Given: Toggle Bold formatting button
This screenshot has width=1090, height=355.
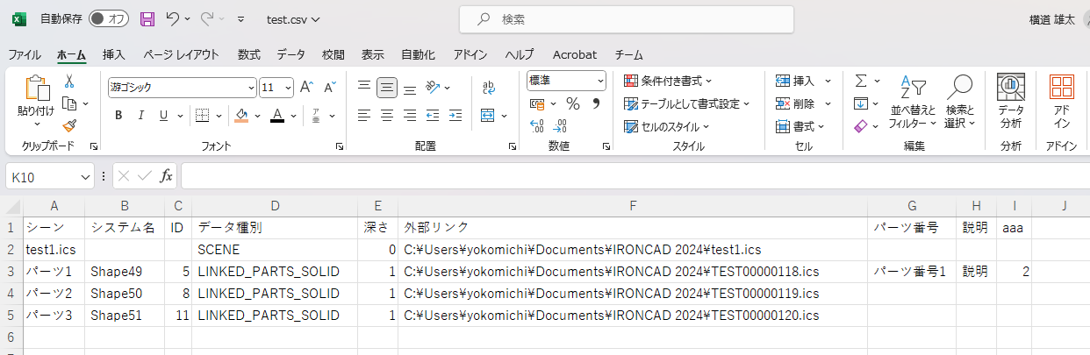Looking at the screenshot, I should click(x=118, y=116).
